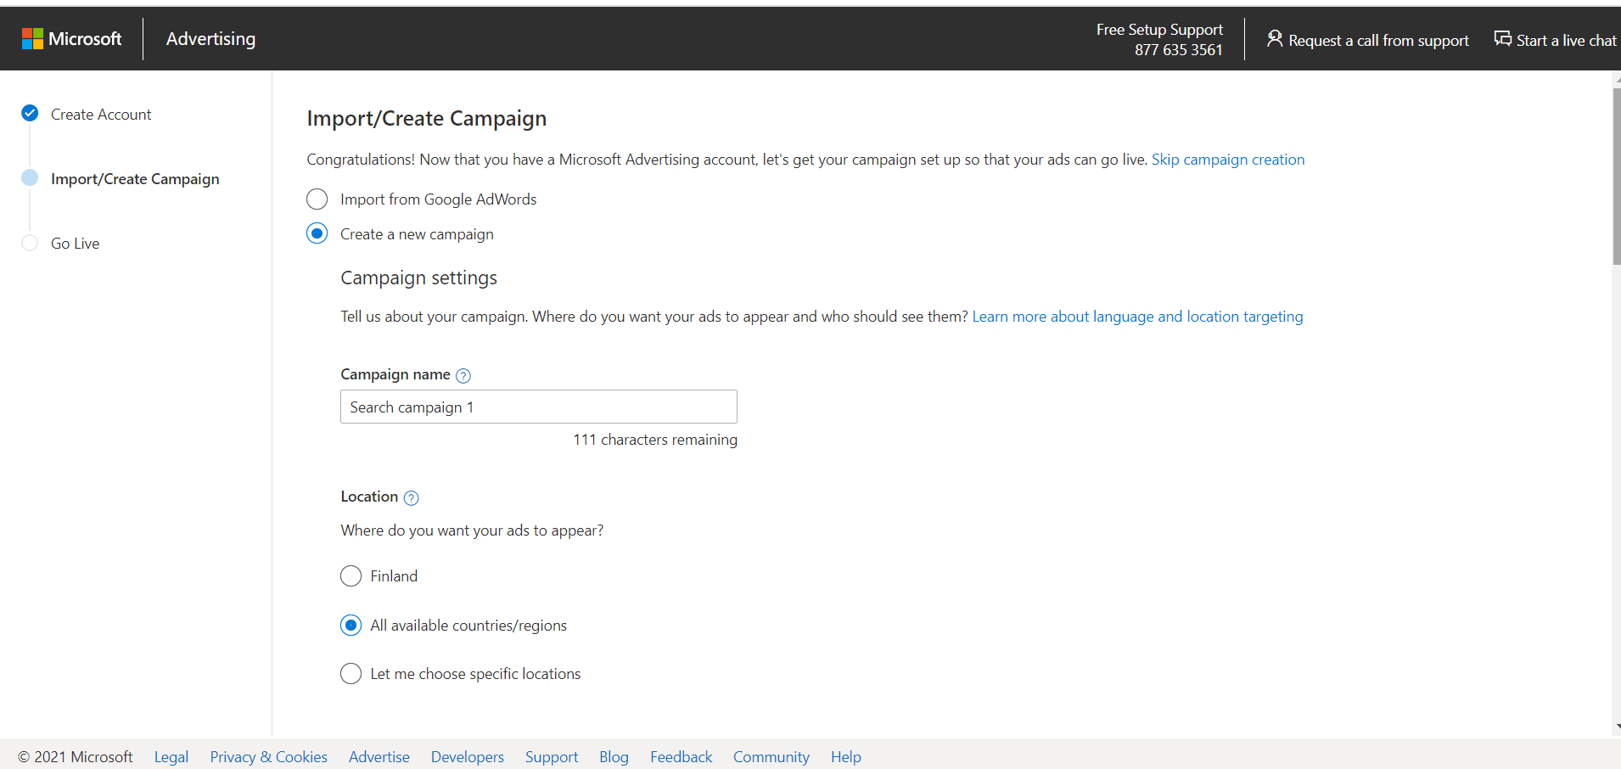Click the Advertising header title

[210, 39]
